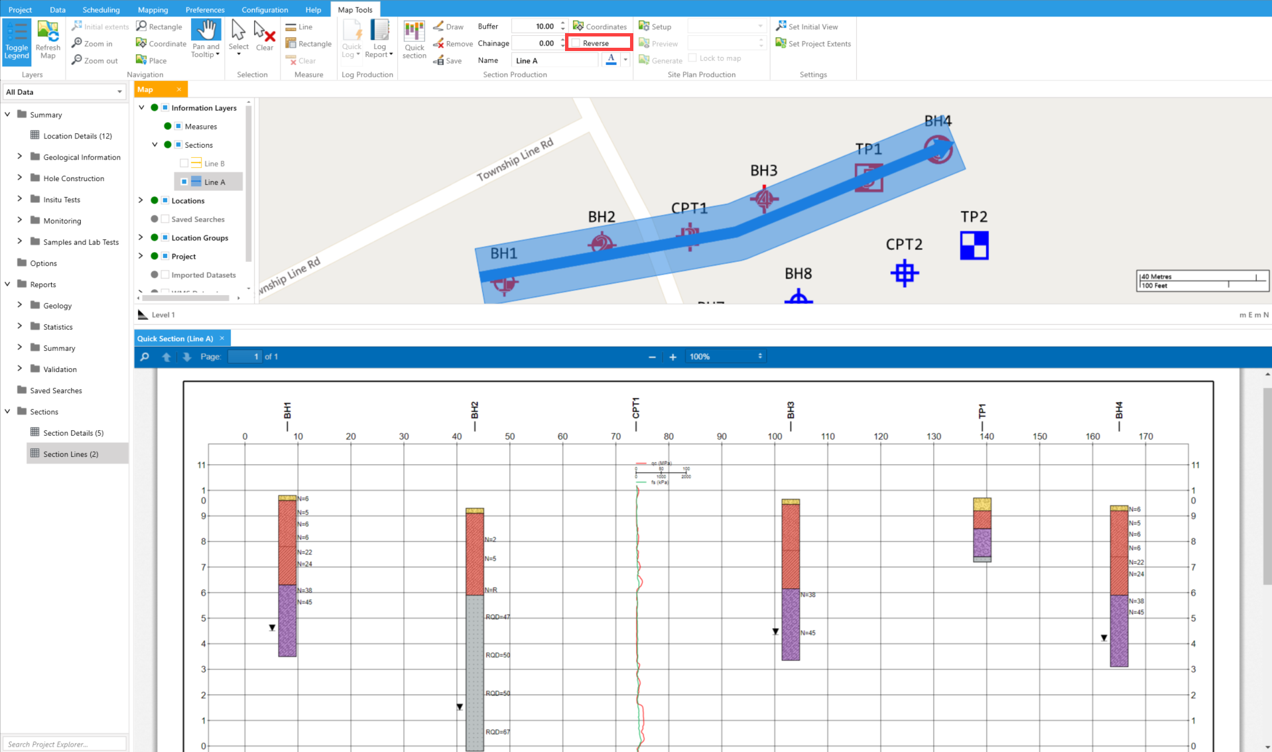Go to previous page arrow in viewer
The image size is (1272, 752).
pos(166,357)
